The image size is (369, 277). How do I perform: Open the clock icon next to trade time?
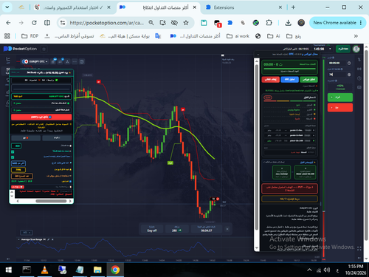coord(349,64)
